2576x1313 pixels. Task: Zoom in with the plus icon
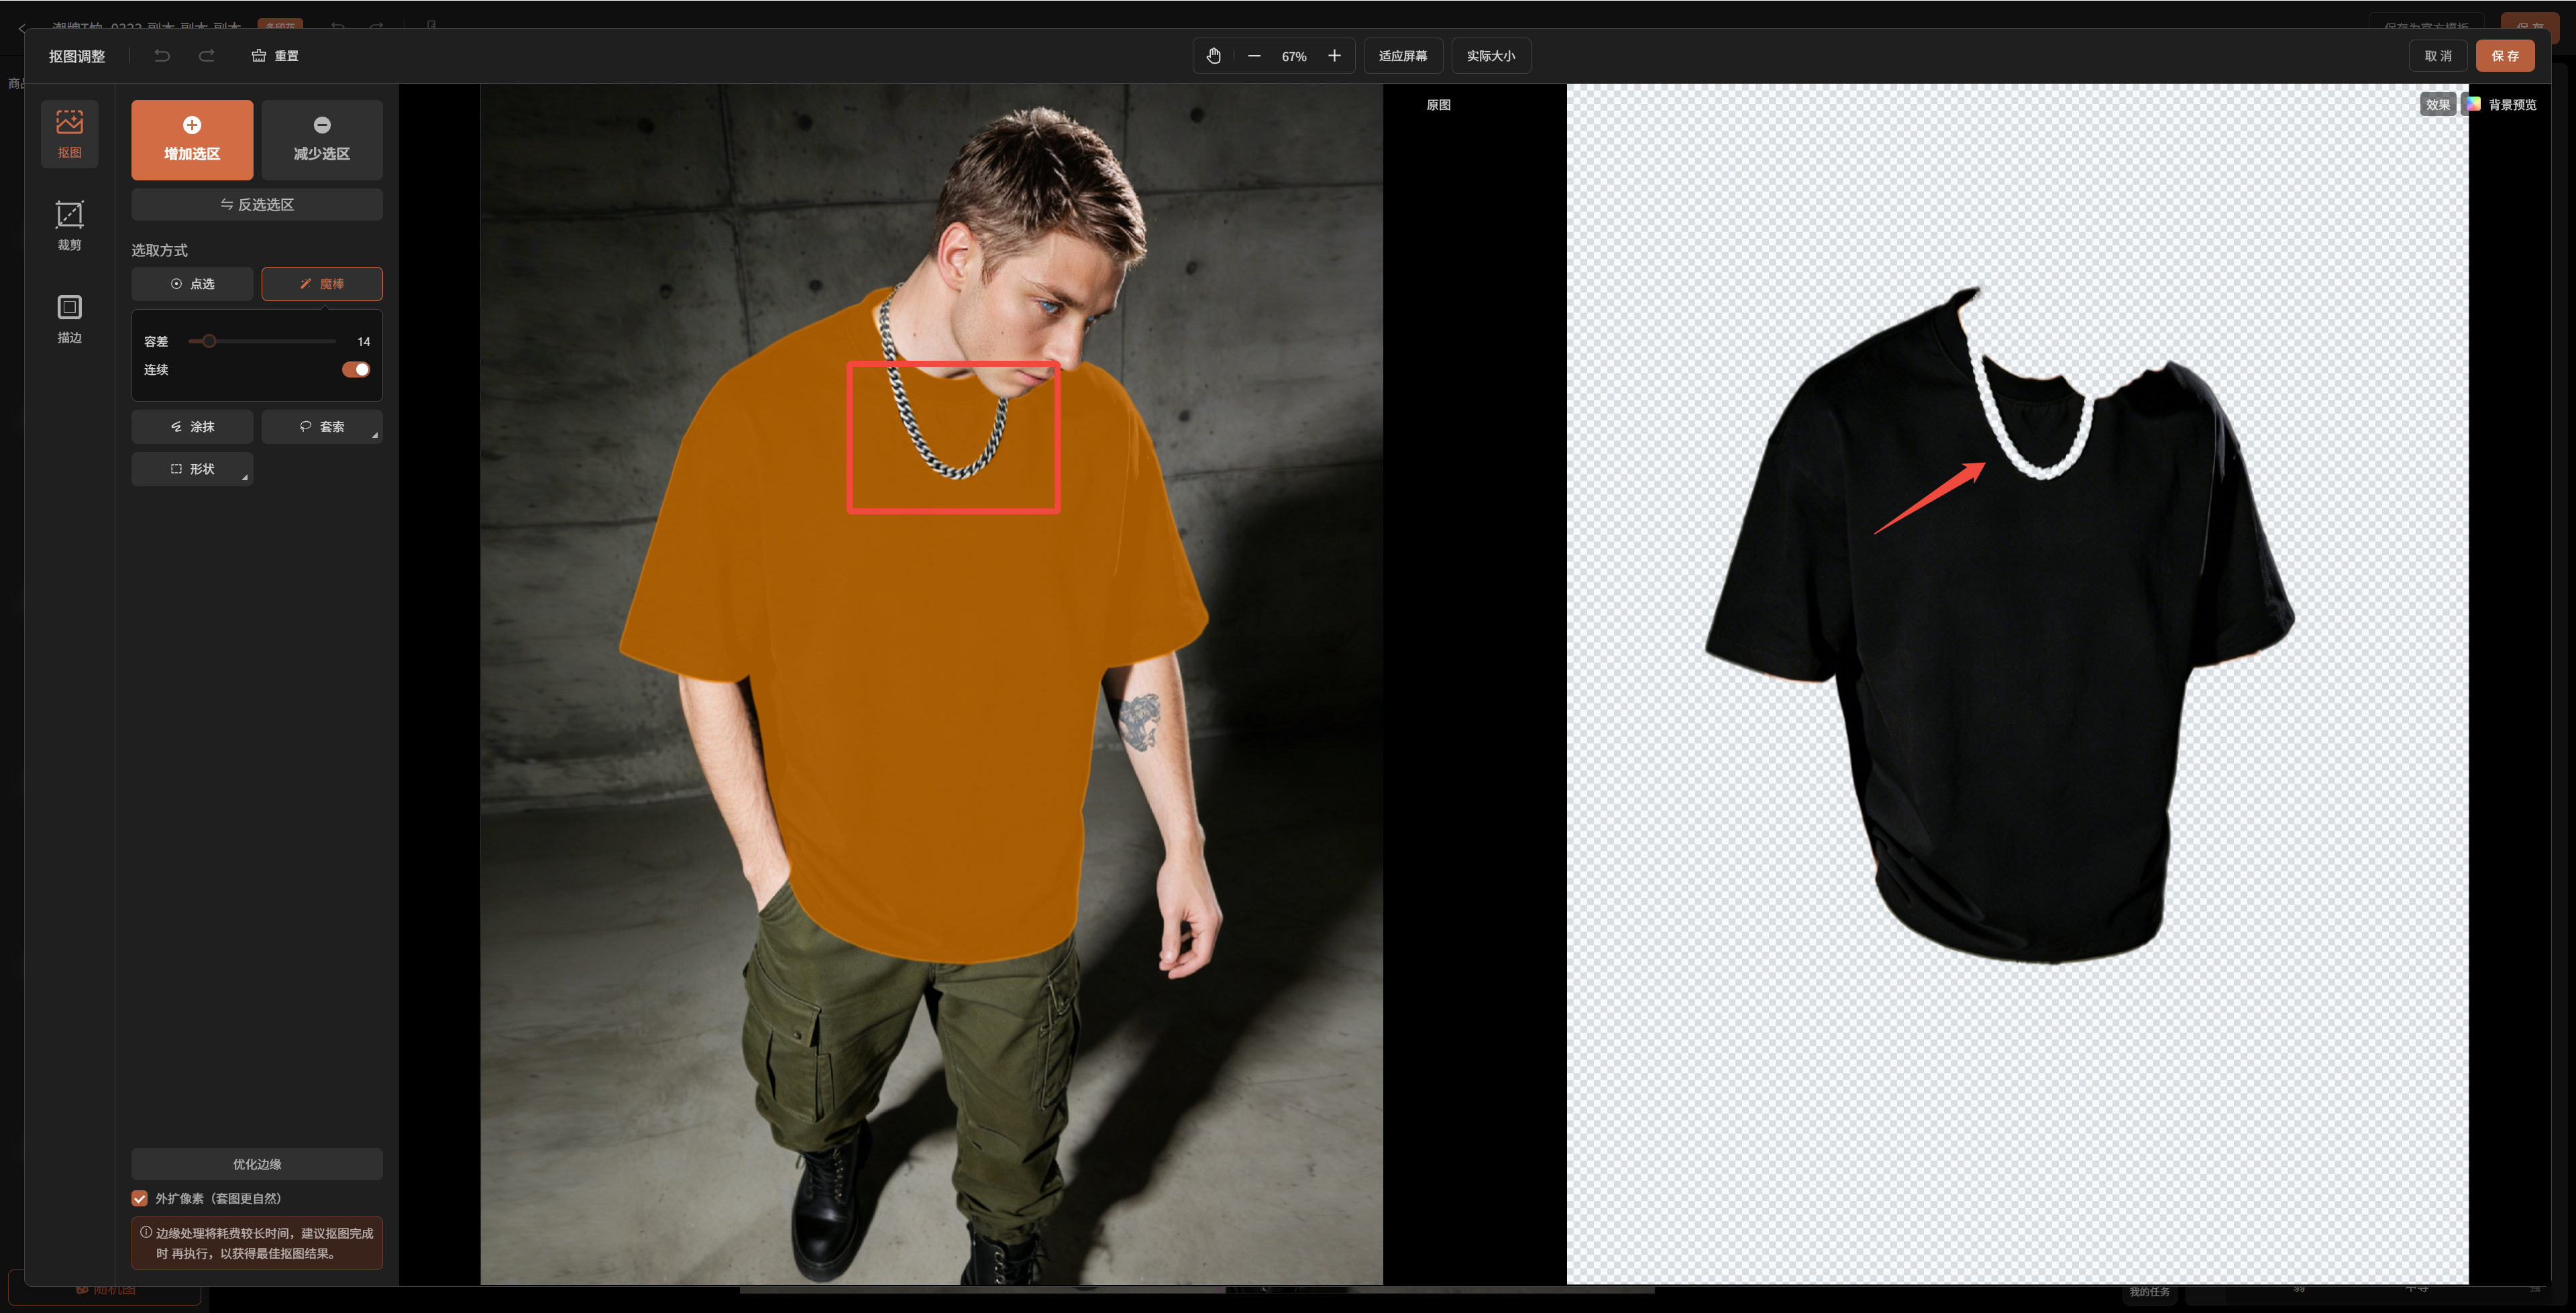point(1334,56)
